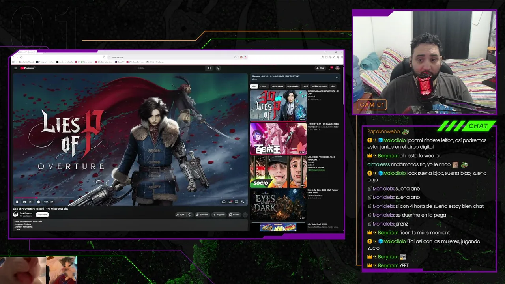Click Monicleks' message 'se duerme en la pega'

click(x=421, y=215)
